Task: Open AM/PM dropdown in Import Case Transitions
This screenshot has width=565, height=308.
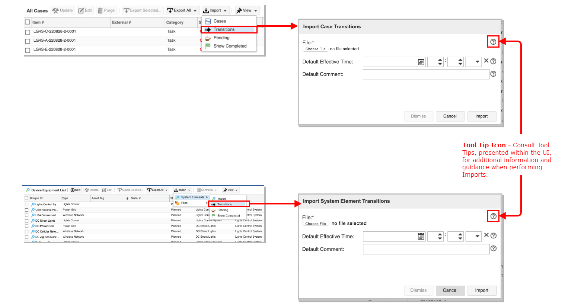Action: 474,62
